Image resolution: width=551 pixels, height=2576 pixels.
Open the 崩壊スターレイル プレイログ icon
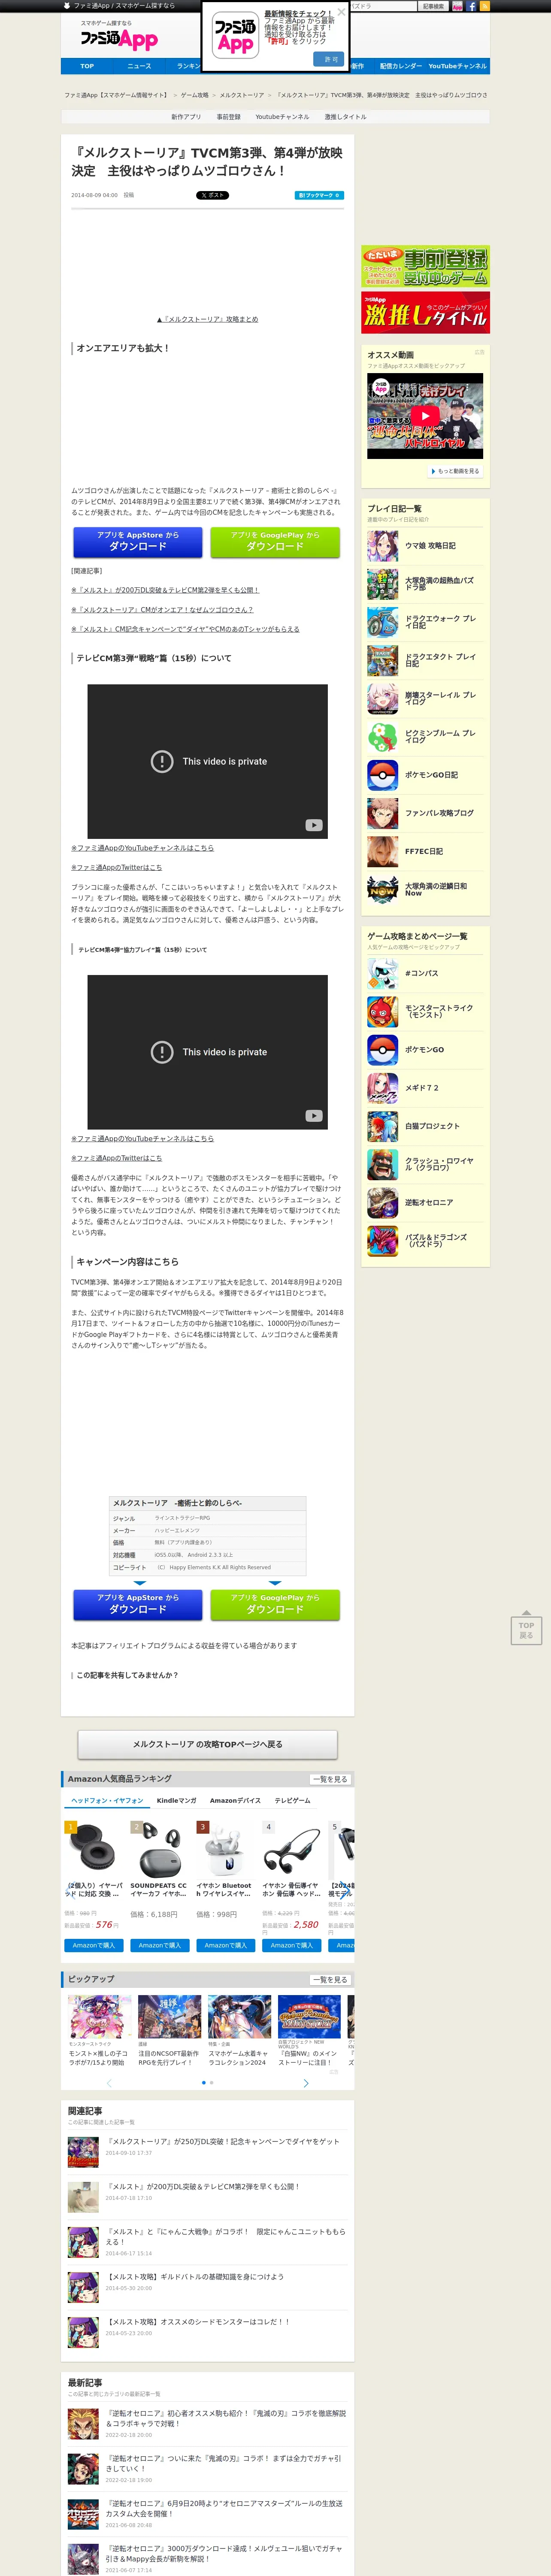(382, 698)
